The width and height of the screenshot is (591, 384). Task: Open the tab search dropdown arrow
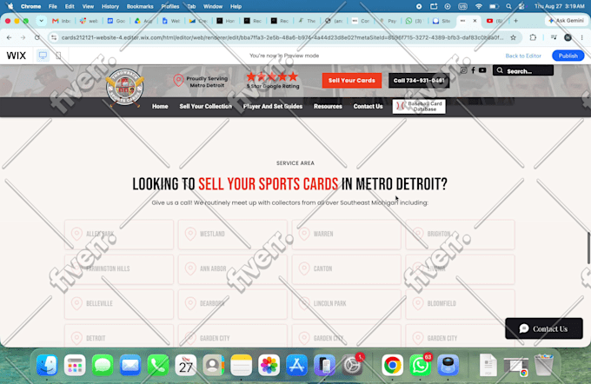pos(41,21)
